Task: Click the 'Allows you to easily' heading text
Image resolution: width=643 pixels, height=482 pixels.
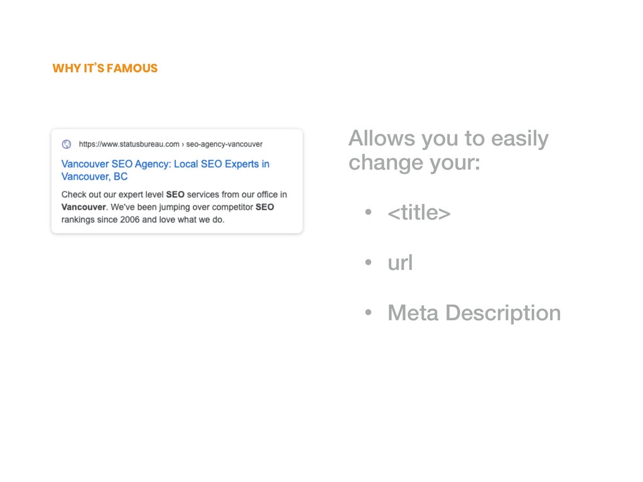Action: point(448,138)
